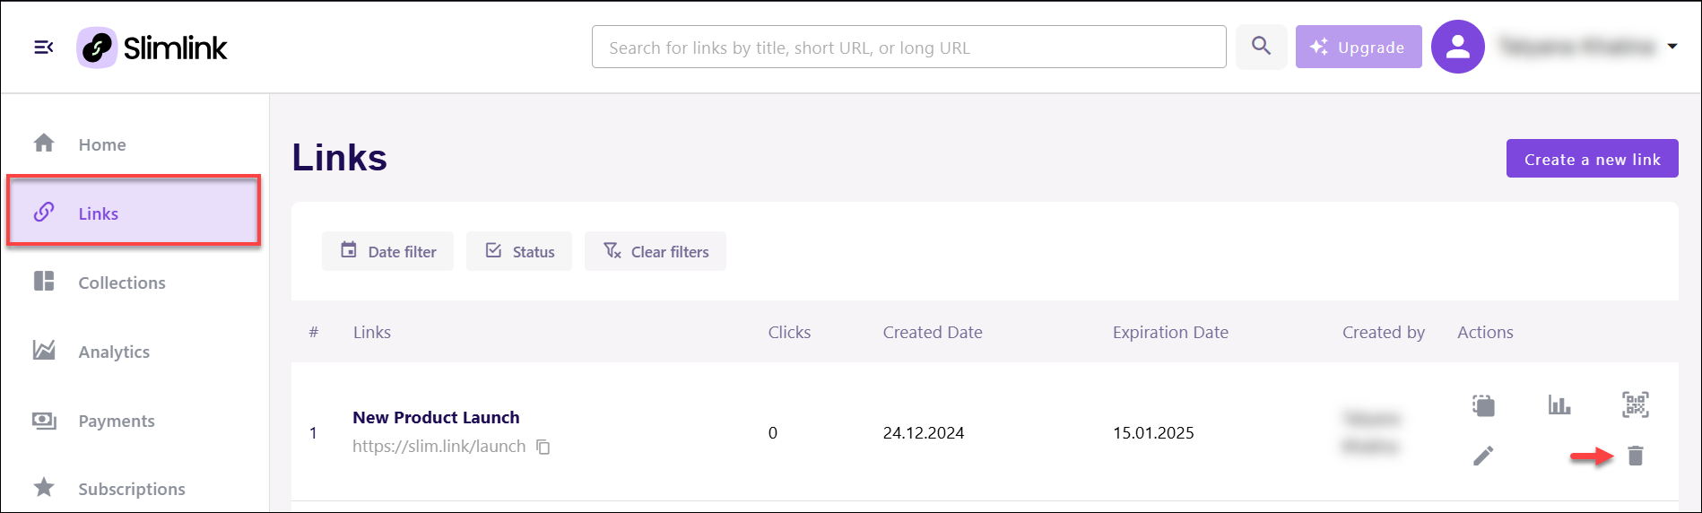Delete the New Product Launch link
1702x513 pixels.
[1636, 456]
